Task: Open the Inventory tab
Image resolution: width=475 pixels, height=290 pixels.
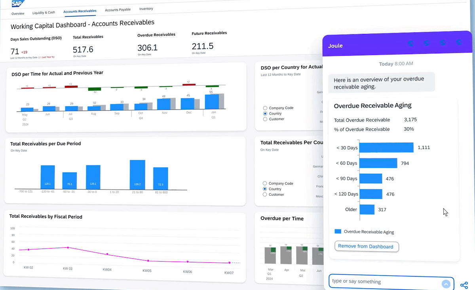Action: [146, 9]
